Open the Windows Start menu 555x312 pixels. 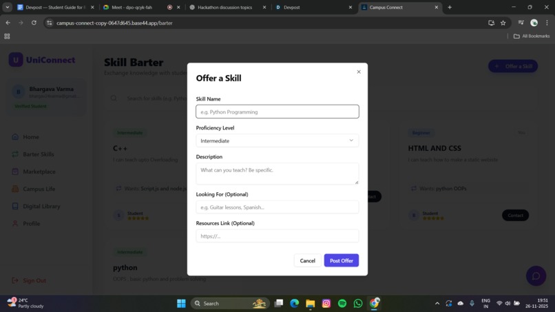coord(181,303)
